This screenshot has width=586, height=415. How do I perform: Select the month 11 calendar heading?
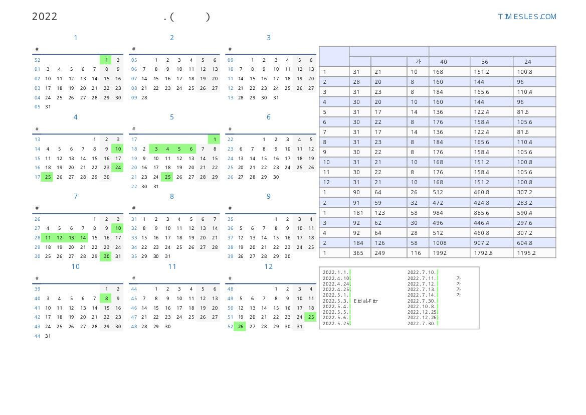(172, 267)
